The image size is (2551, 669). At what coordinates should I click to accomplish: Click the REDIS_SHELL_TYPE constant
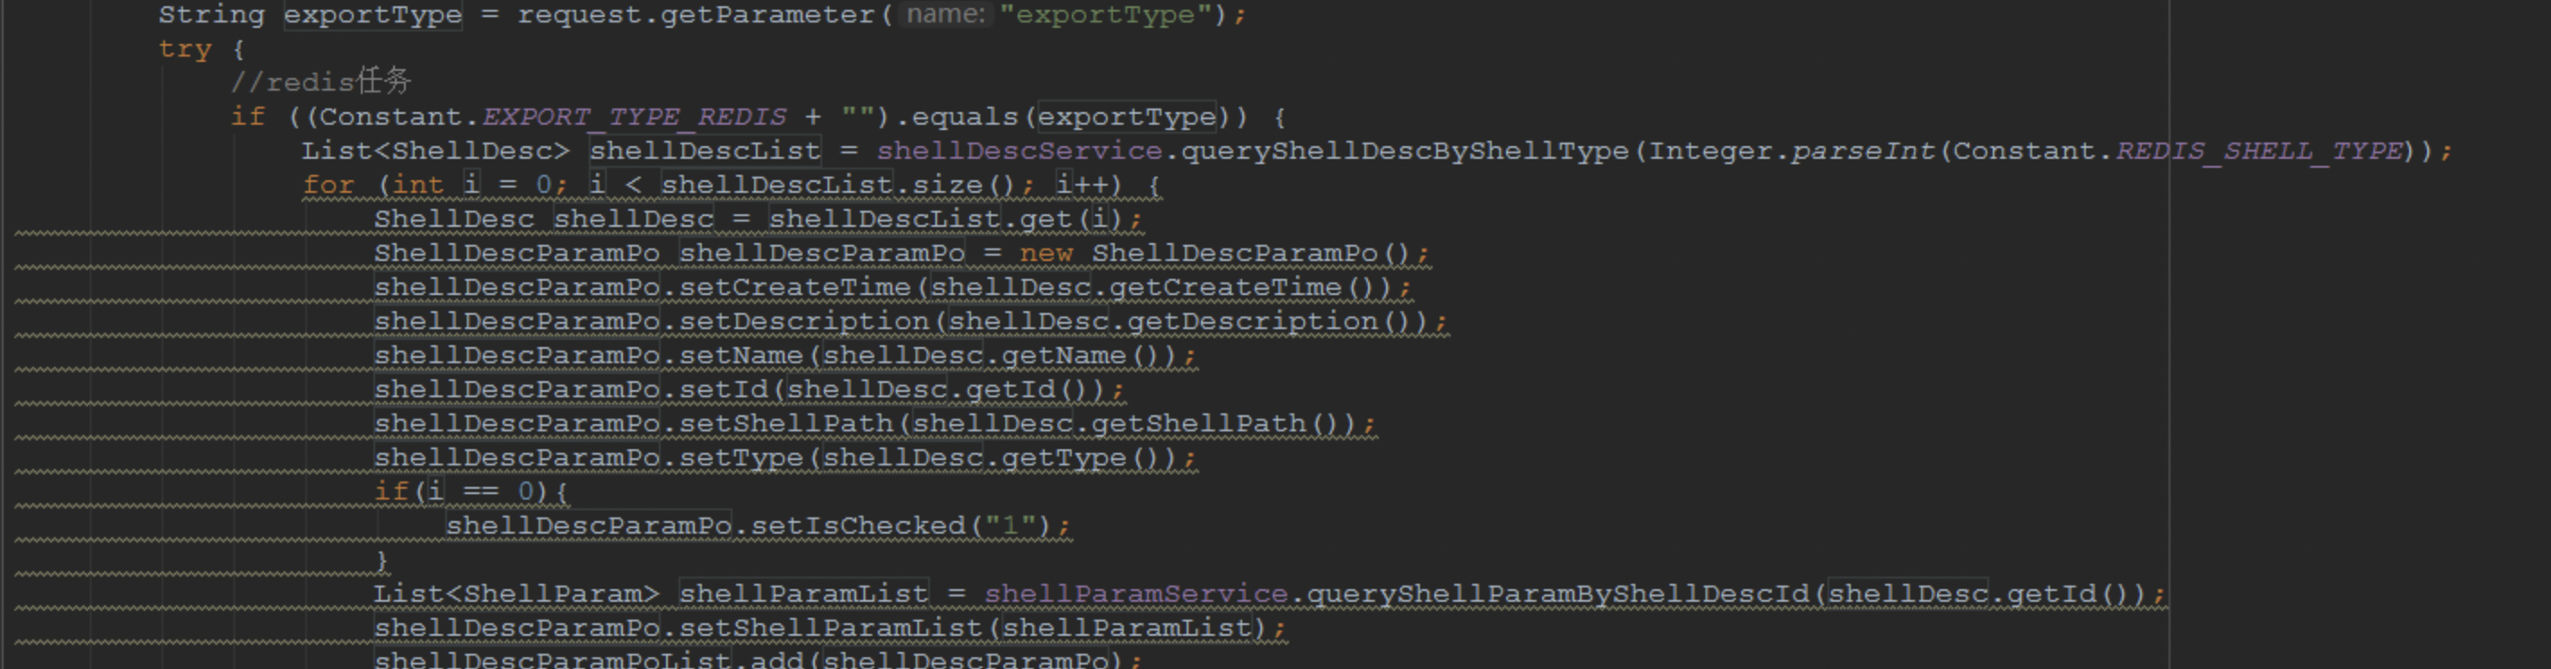tap(2259, 151)
